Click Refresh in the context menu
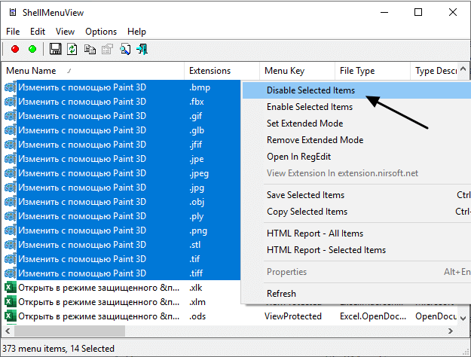471x357 pixels. pyautogui.click(x=356, y=294)
